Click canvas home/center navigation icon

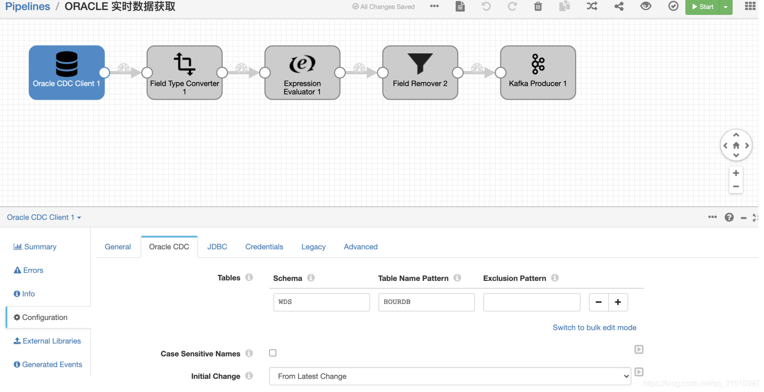736,145
